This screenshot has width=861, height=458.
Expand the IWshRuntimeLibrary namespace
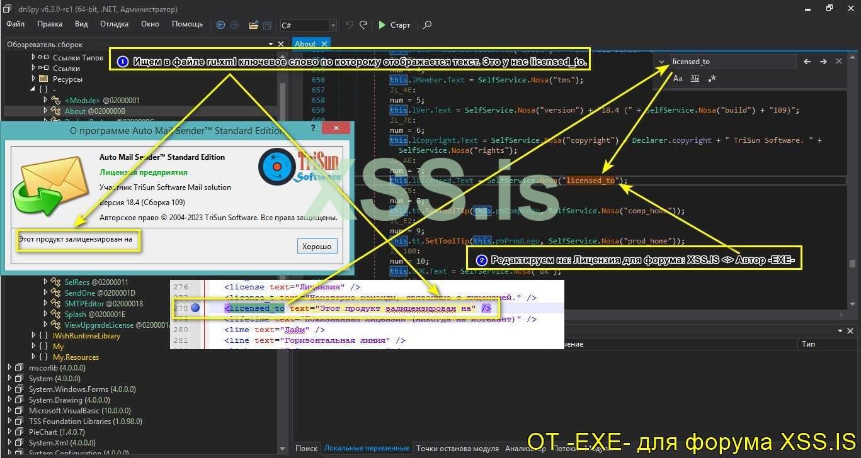[x=33, y=335]
